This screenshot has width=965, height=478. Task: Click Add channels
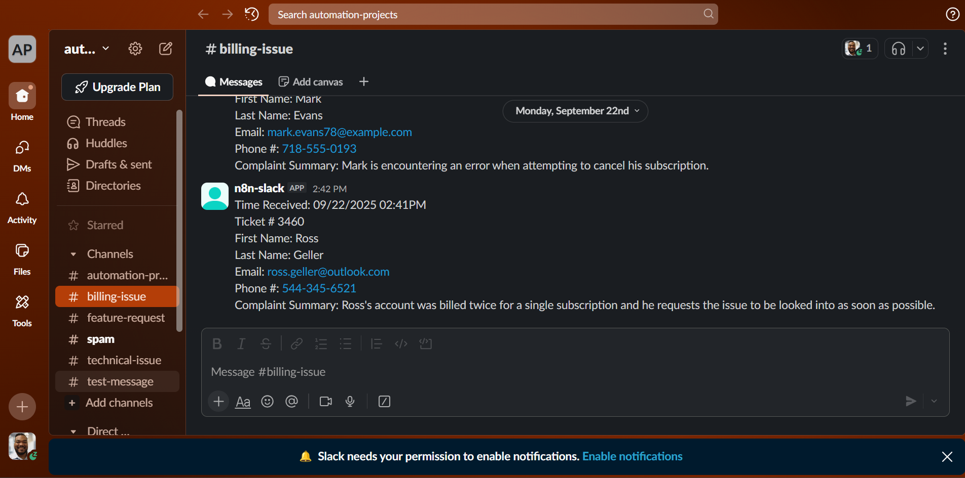click(x=117, y=403)
